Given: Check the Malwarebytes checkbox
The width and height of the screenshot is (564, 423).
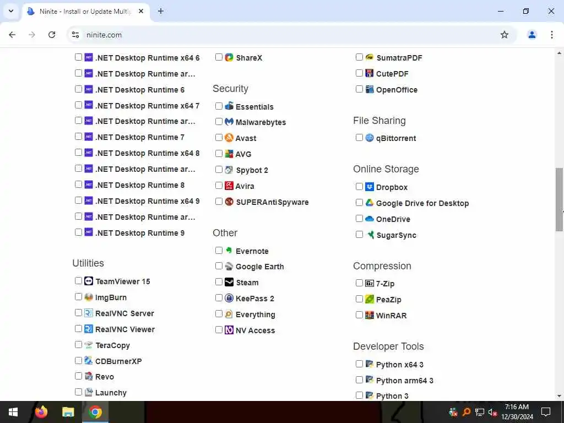Looking at the screenshot, I should click(x=219, y=122).
